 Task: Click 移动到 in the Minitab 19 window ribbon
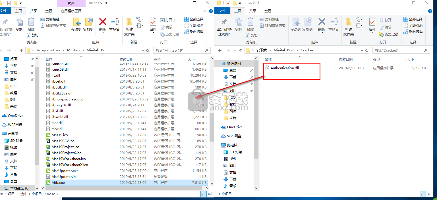tap(76, 24)
